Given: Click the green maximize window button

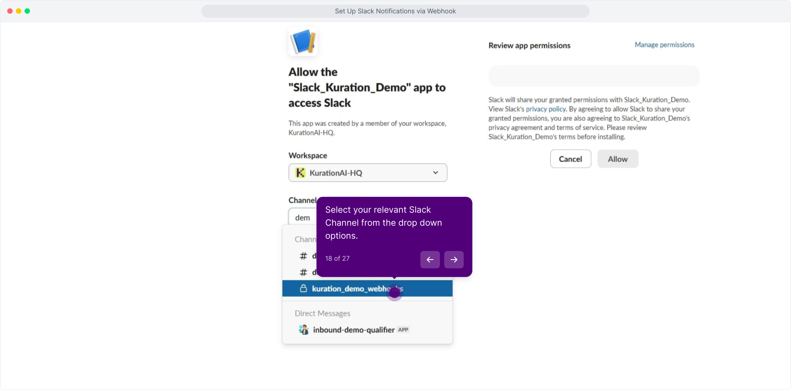Looking at the screenshot, I should click(27, 11).
